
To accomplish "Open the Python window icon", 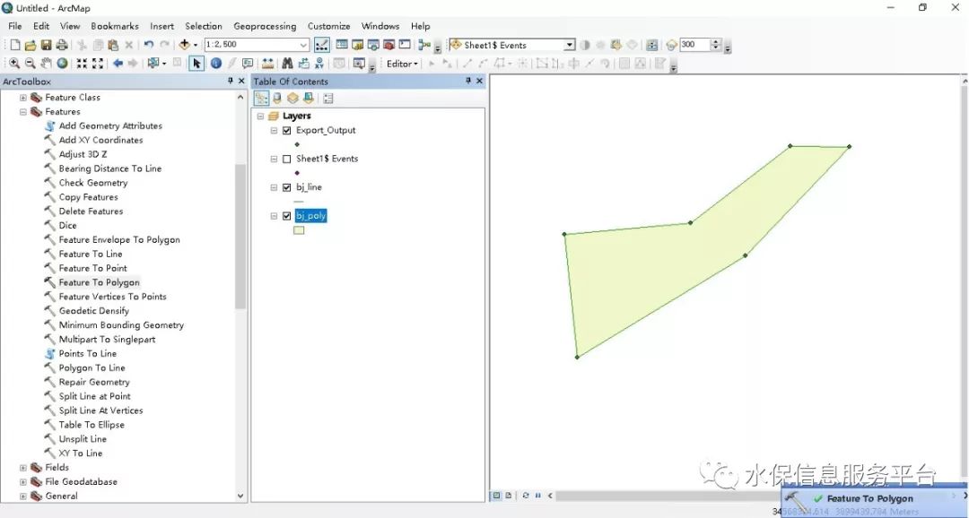I will pyautogui.click(x=405, y=45).
